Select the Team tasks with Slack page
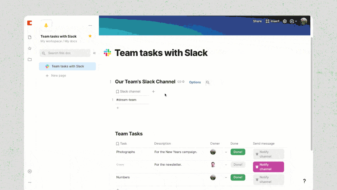The image size is (337, 190). [67, 66]
